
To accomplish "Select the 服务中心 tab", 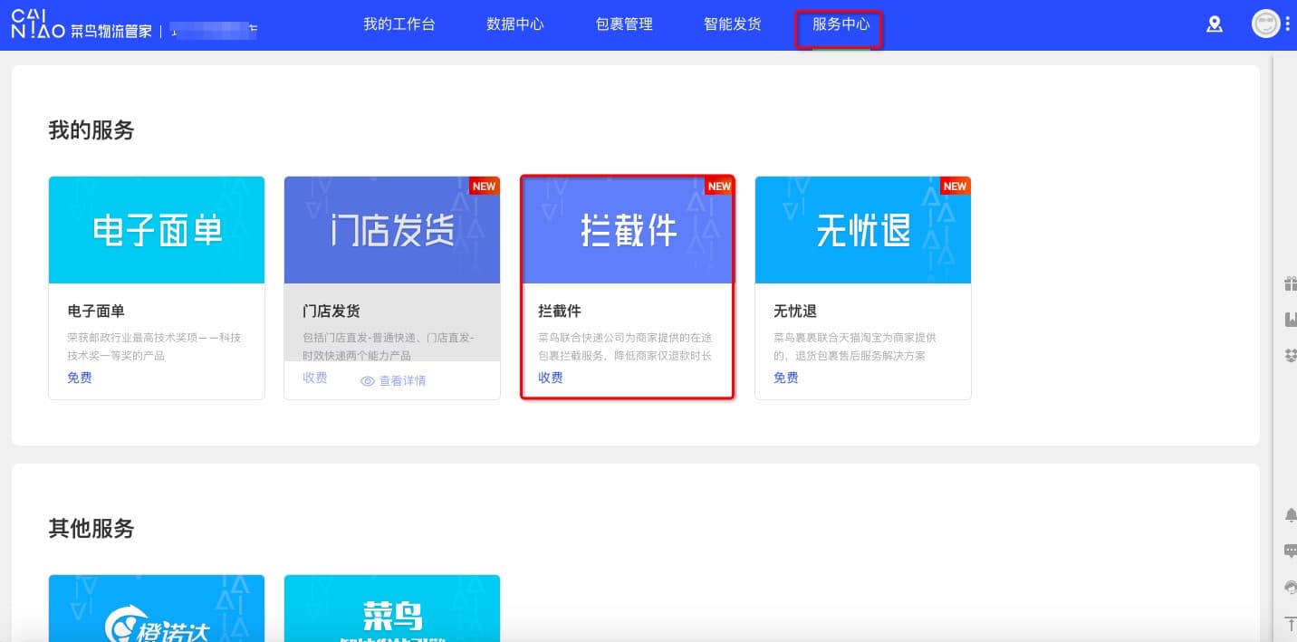I will [x=841, y=24].
